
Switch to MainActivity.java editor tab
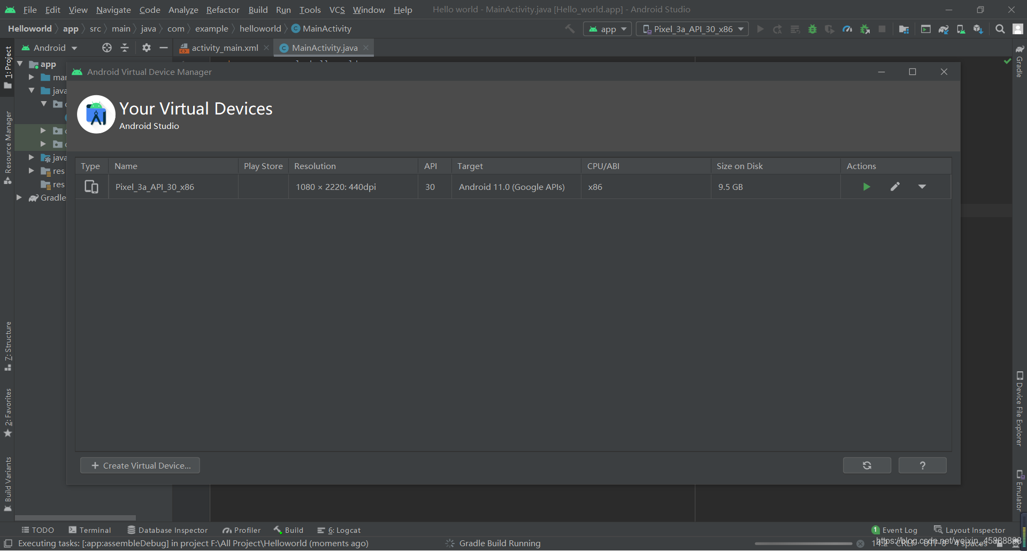(x=324, y=48)
